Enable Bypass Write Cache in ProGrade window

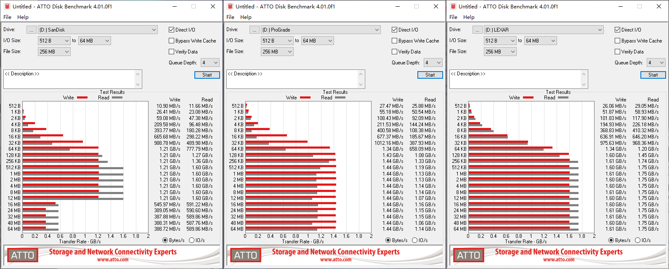(x=395, y=41)
